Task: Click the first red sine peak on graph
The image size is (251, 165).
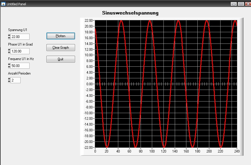Action: click(x=121, y=21)
